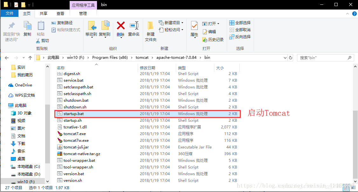Click the search bin input field

325,58
